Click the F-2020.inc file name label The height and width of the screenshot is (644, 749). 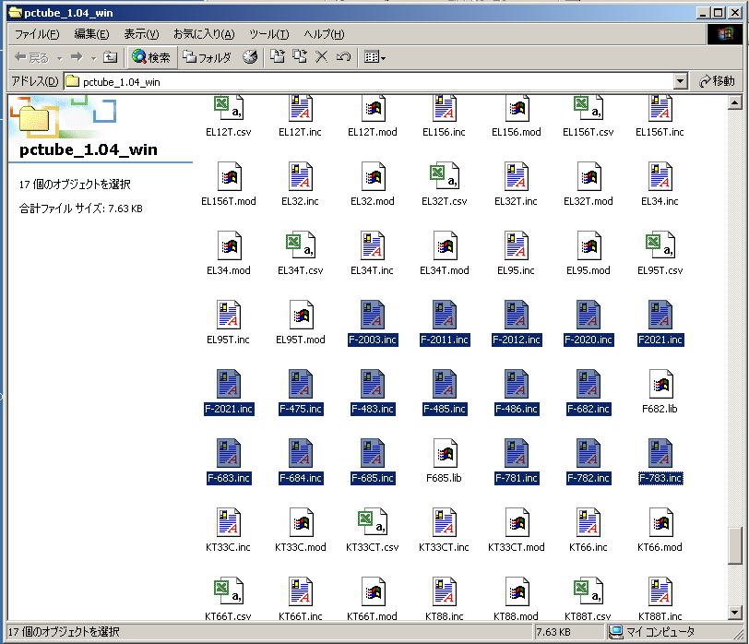[x=588, y=340]
